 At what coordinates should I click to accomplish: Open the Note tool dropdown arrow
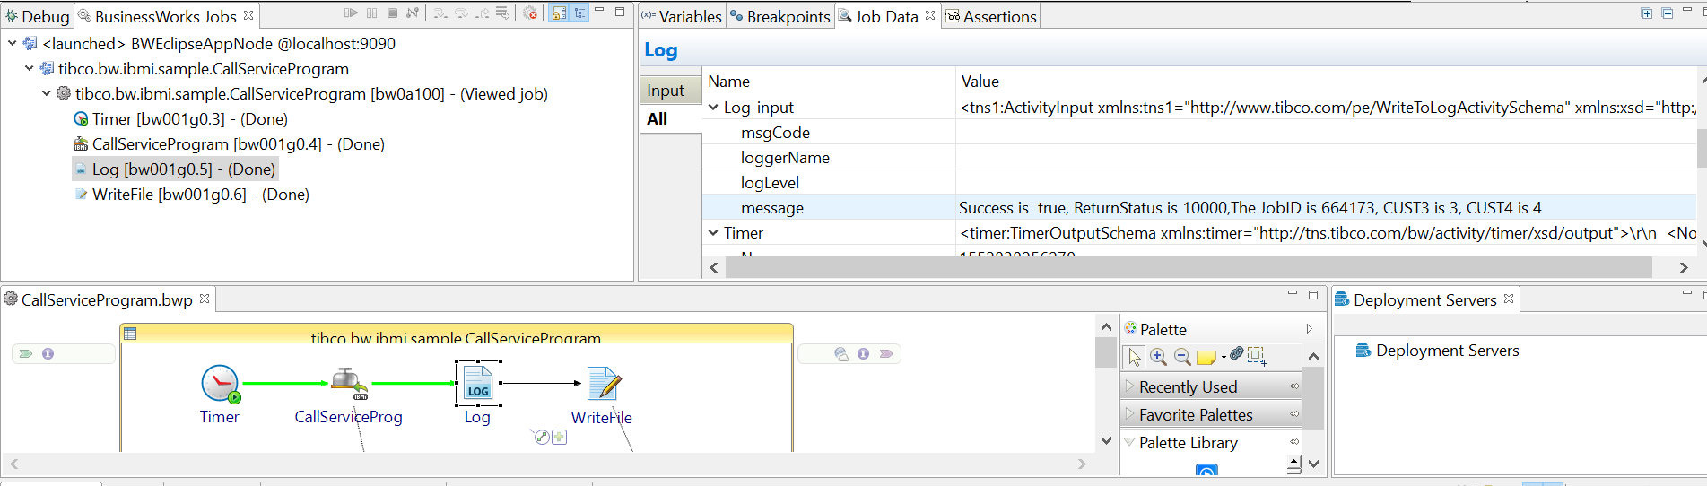tap(1224, 358)
